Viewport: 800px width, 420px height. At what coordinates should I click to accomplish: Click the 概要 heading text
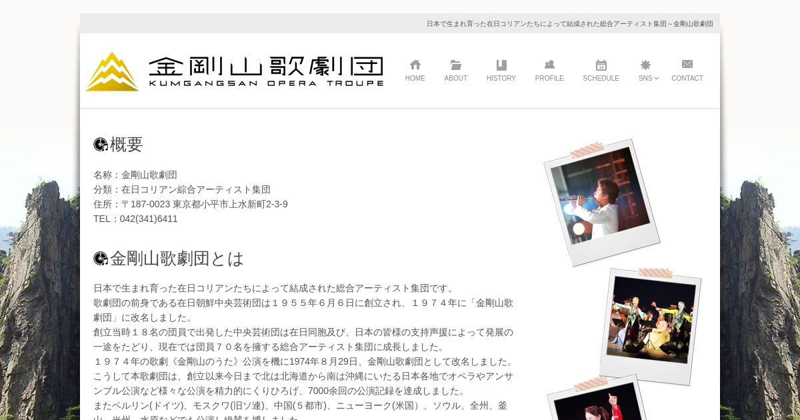(x=127, y=145)
